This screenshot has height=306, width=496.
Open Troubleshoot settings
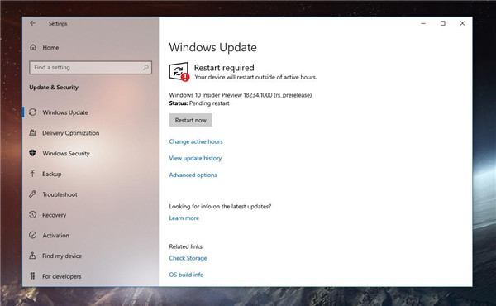point(60,194)
